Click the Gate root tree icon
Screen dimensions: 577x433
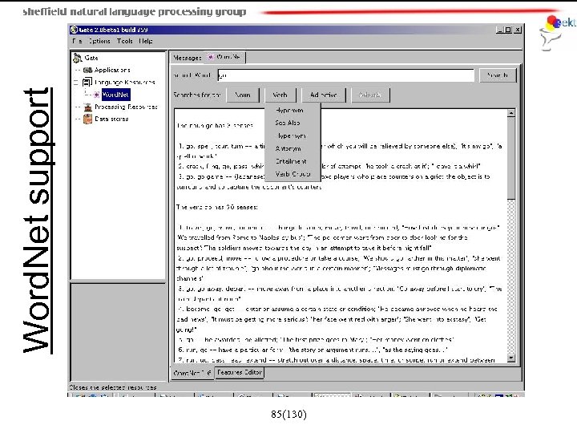tap(77, 58)
